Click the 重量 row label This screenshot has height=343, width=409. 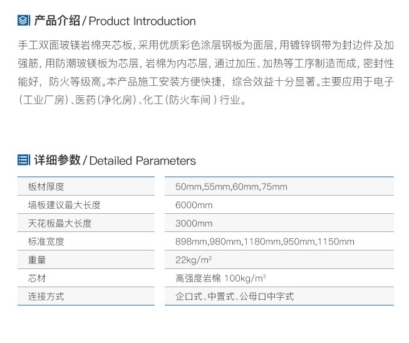click(37, 260)
